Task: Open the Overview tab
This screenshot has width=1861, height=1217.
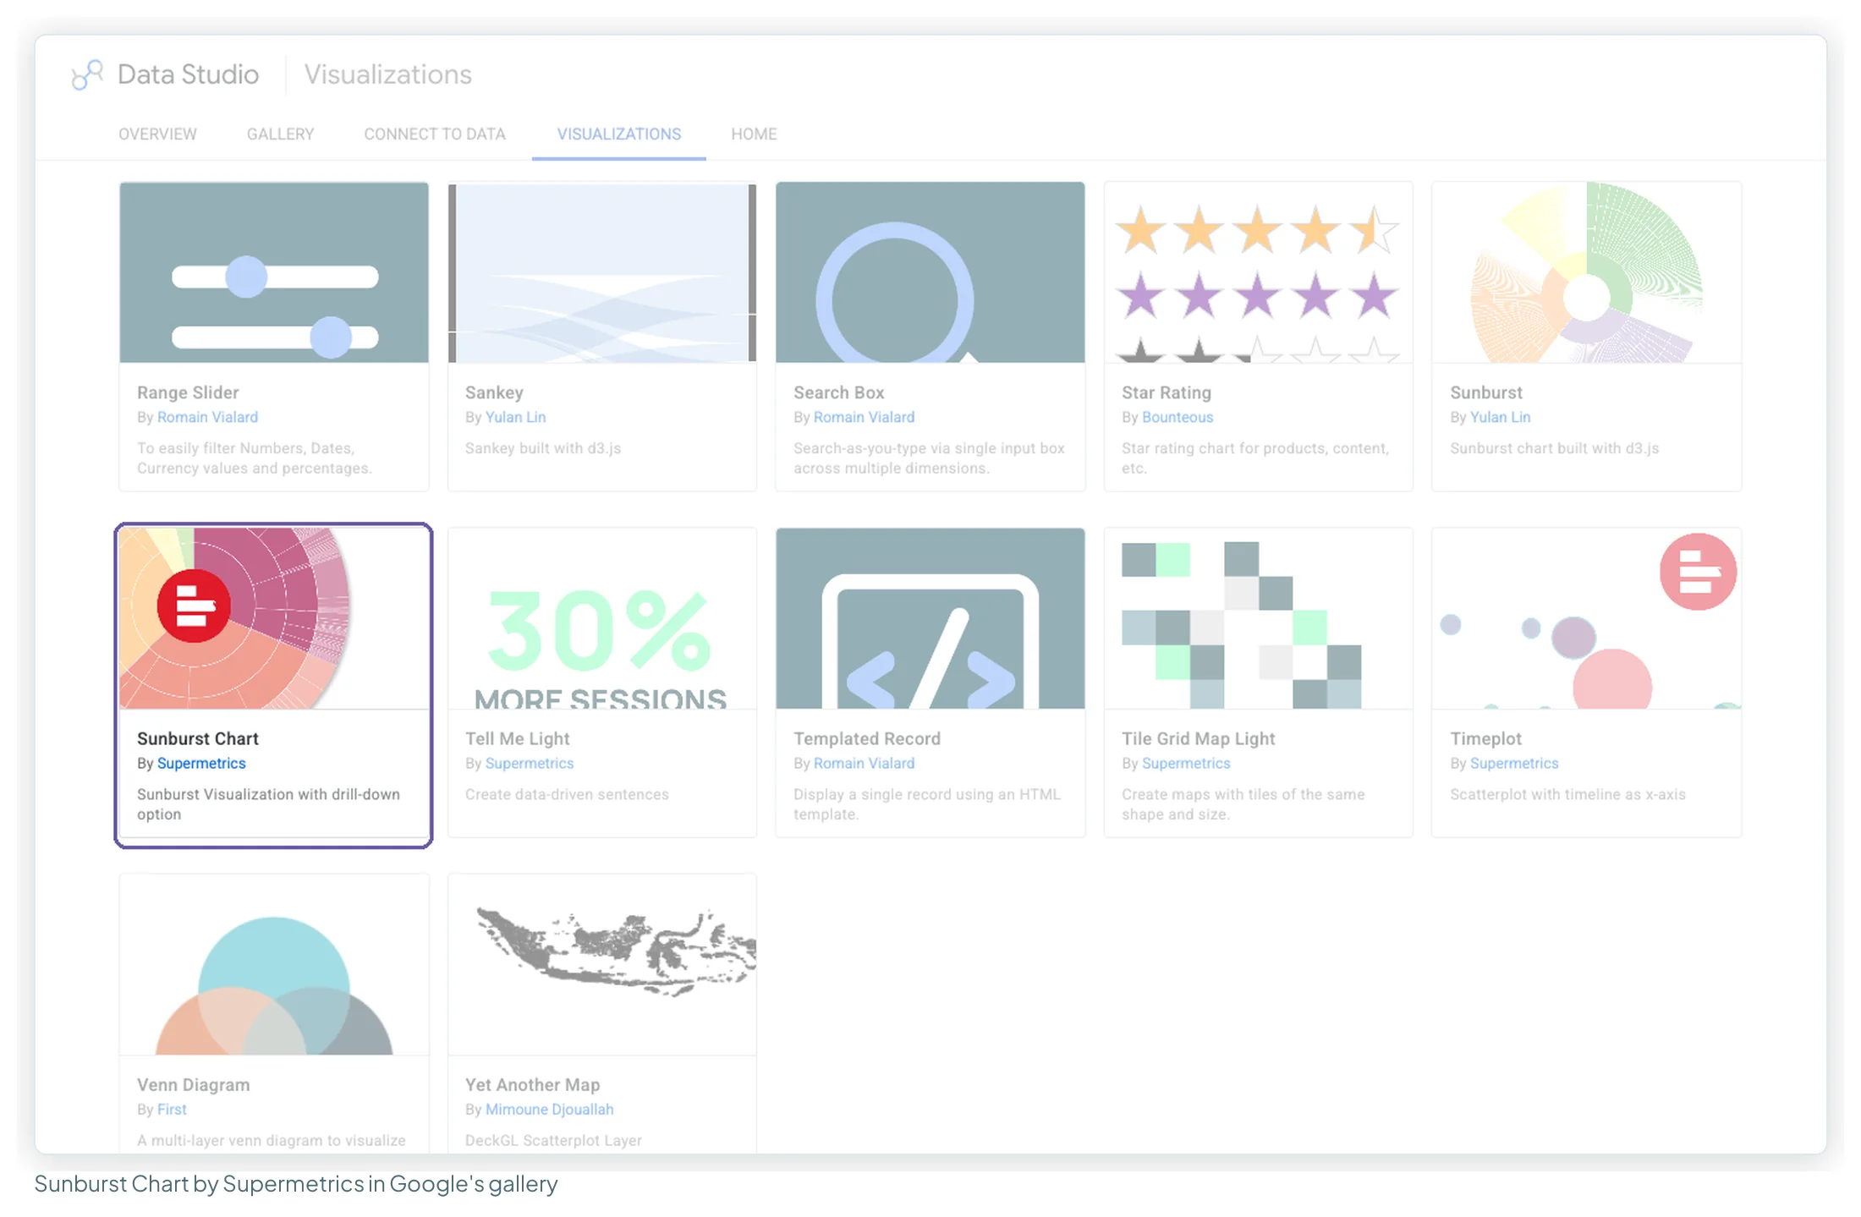Action: (157, 134)
